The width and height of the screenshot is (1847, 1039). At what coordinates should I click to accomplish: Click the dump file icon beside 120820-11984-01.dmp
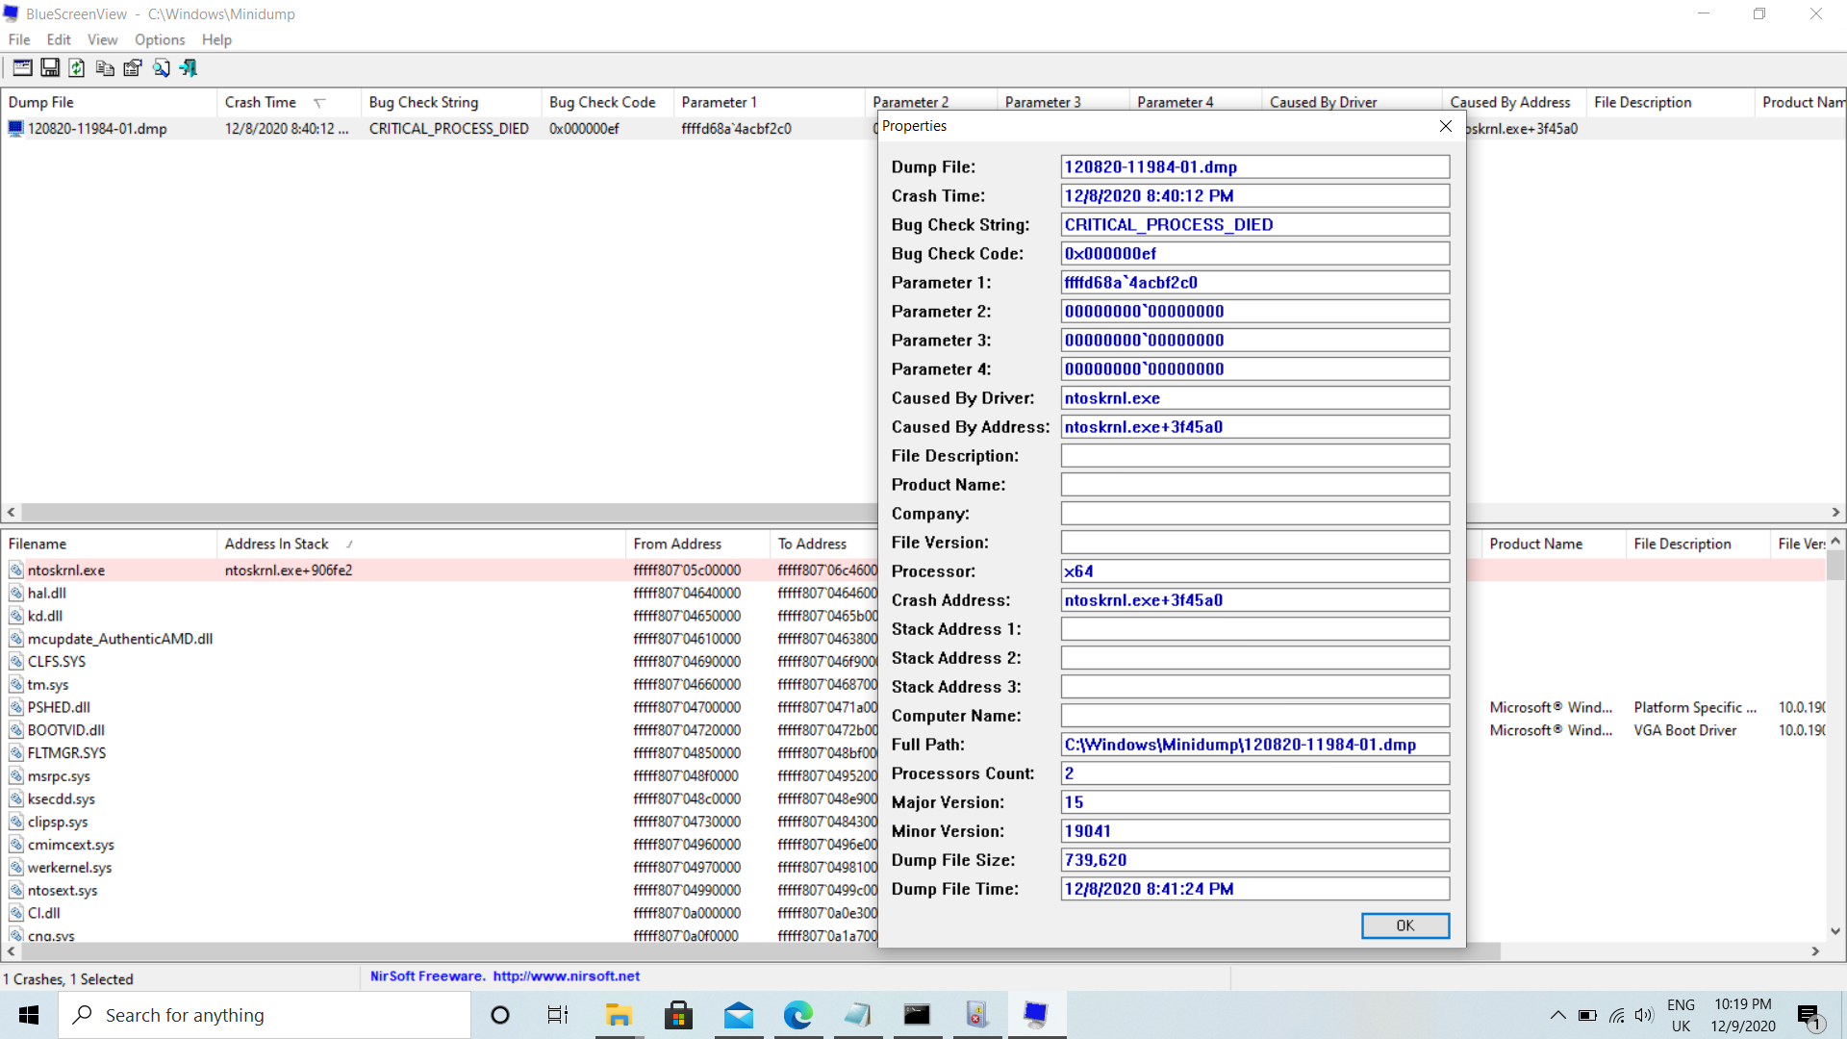point(15,129)
